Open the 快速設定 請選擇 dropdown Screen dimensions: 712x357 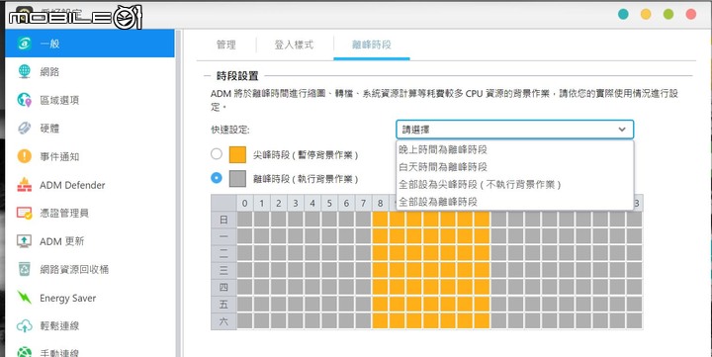coord(514,130)
